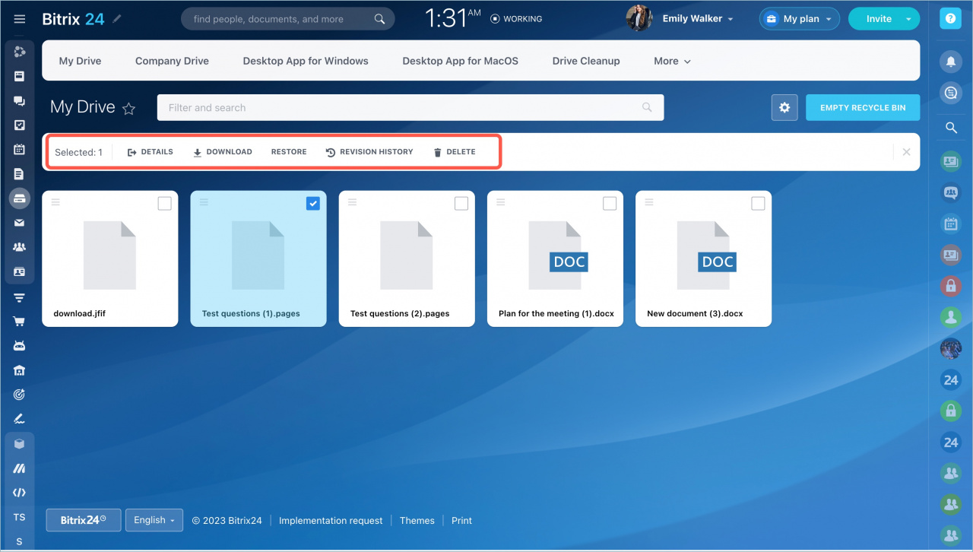Viewport: 973px width, 552px height.
Task: Tick the Test questions (2).pages checkbox
Action: click(x=461, y=204)
